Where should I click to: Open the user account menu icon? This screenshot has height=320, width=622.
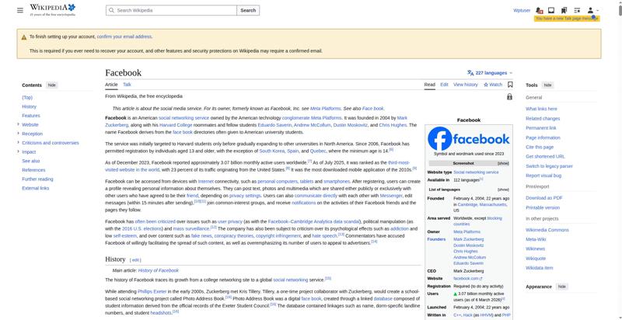[592, 10]
